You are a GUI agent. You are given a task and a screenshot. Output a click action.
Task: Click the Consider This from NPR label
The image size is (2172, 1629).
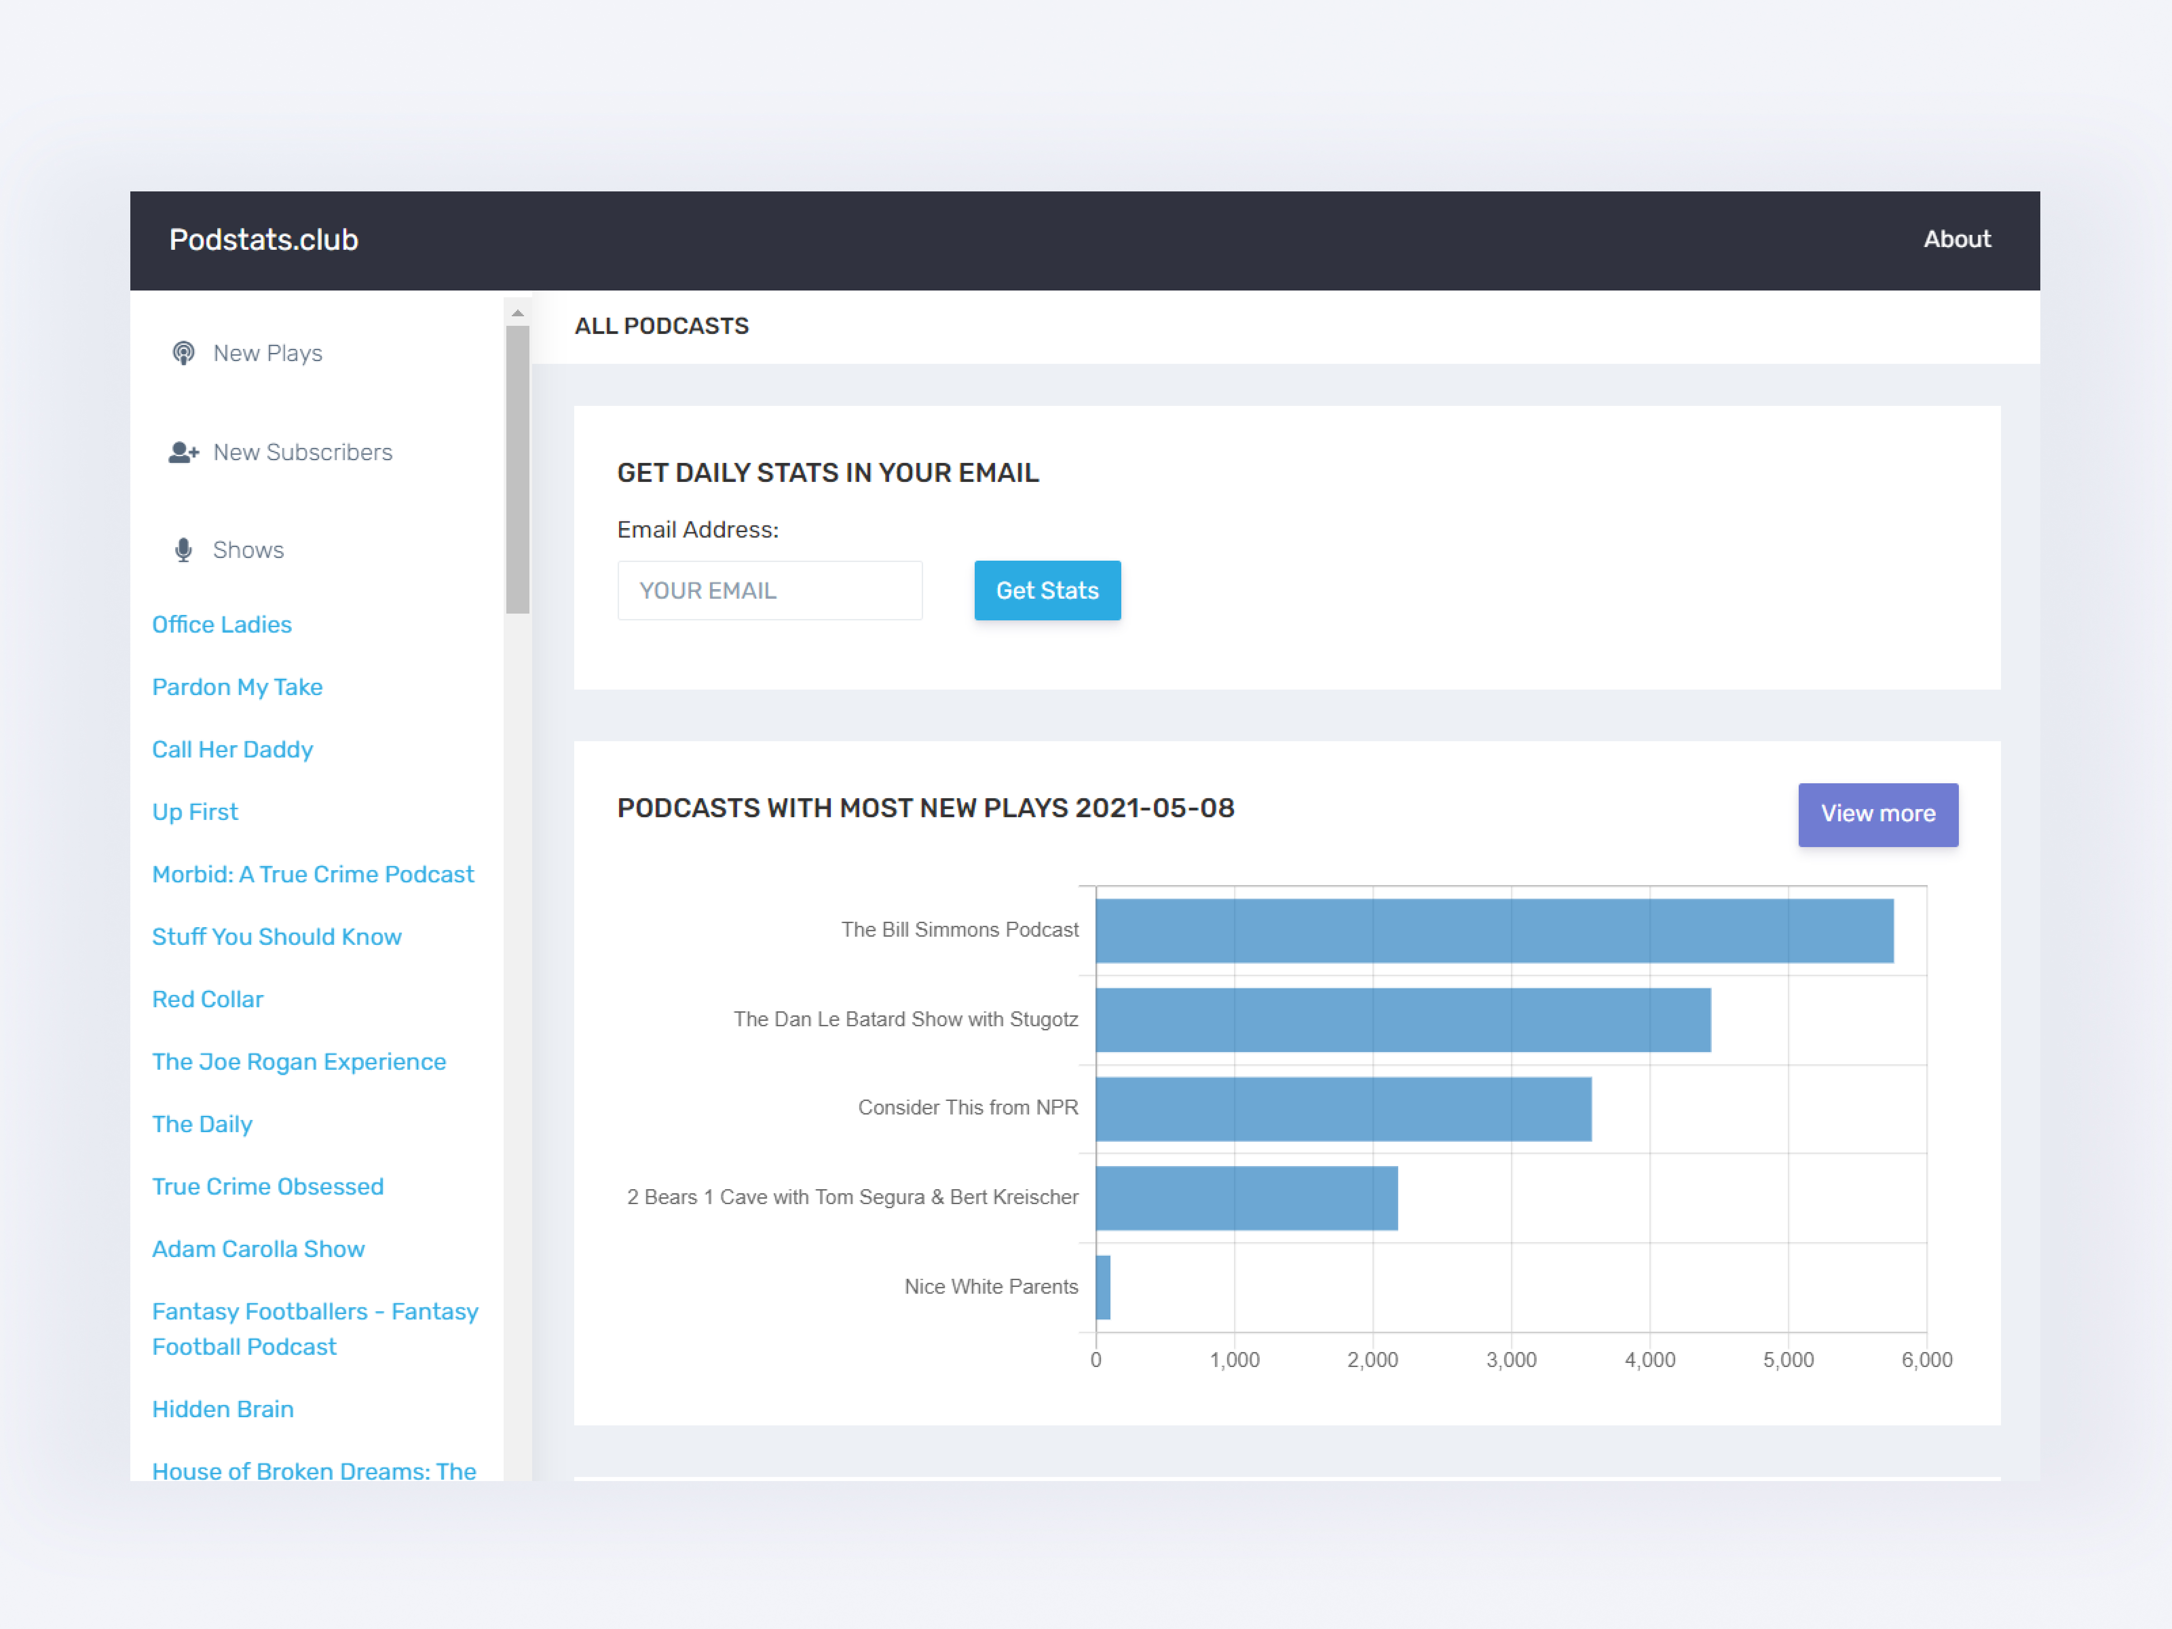(x=968, y=1108)
